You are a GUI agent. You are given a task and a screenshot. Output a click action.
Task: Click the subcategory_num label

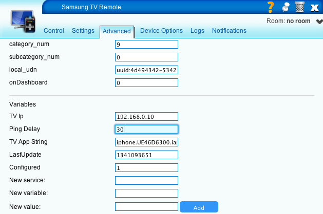pyautogui.click(x=34, y=57)
